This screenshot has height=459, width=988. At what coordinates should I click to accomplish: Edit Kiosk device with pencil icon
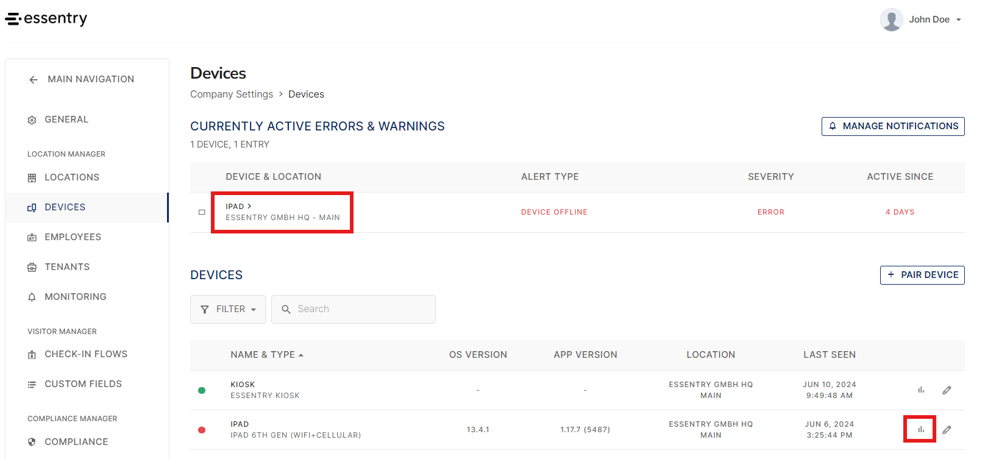coord(947,390)
